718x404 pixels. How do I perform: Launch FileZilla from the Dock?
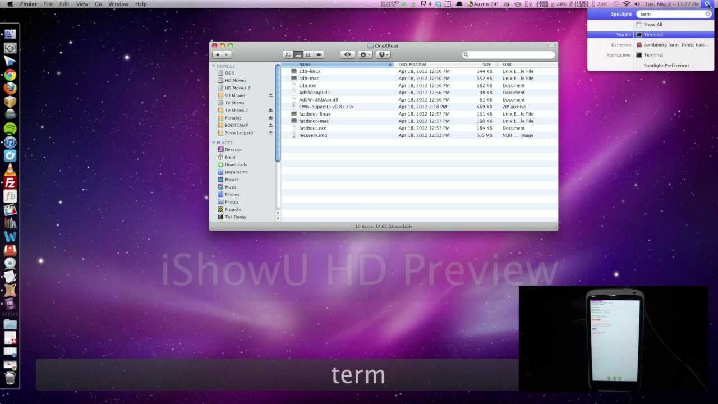[10, 183]
